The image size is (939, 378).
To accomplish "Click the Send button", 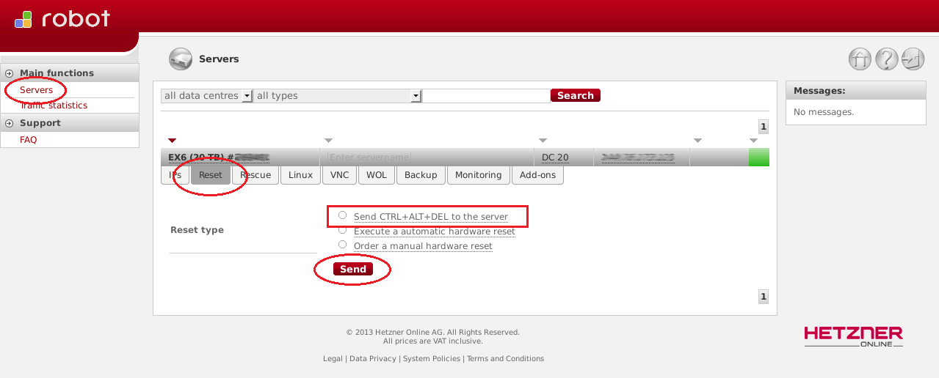I will pyautogui.click(x=353, y=269).
